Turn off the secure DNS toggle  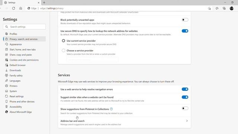coord(185,31)
